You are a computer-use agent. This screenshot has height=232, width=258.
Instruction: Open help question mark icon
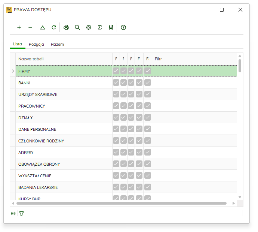point(123,27)
